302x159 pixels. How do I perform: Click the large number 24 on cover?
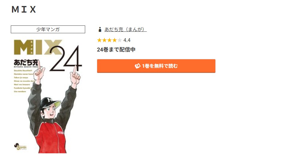pos(65,59)
